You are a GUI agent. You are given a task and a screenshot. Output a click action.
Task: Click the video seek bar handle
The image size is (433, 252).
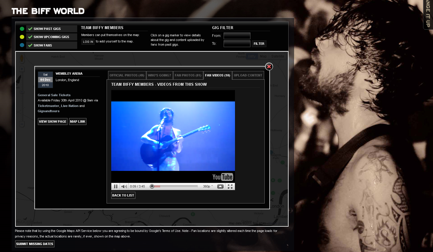point(152,186)
